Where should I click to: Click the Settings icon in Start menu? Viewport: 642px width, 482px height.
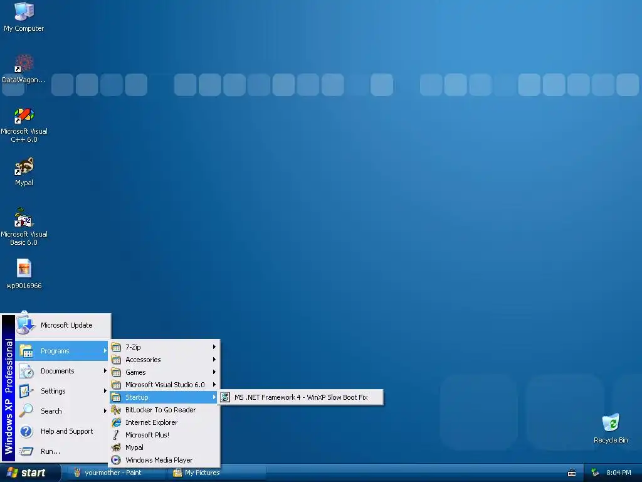(x=26, y=391)
